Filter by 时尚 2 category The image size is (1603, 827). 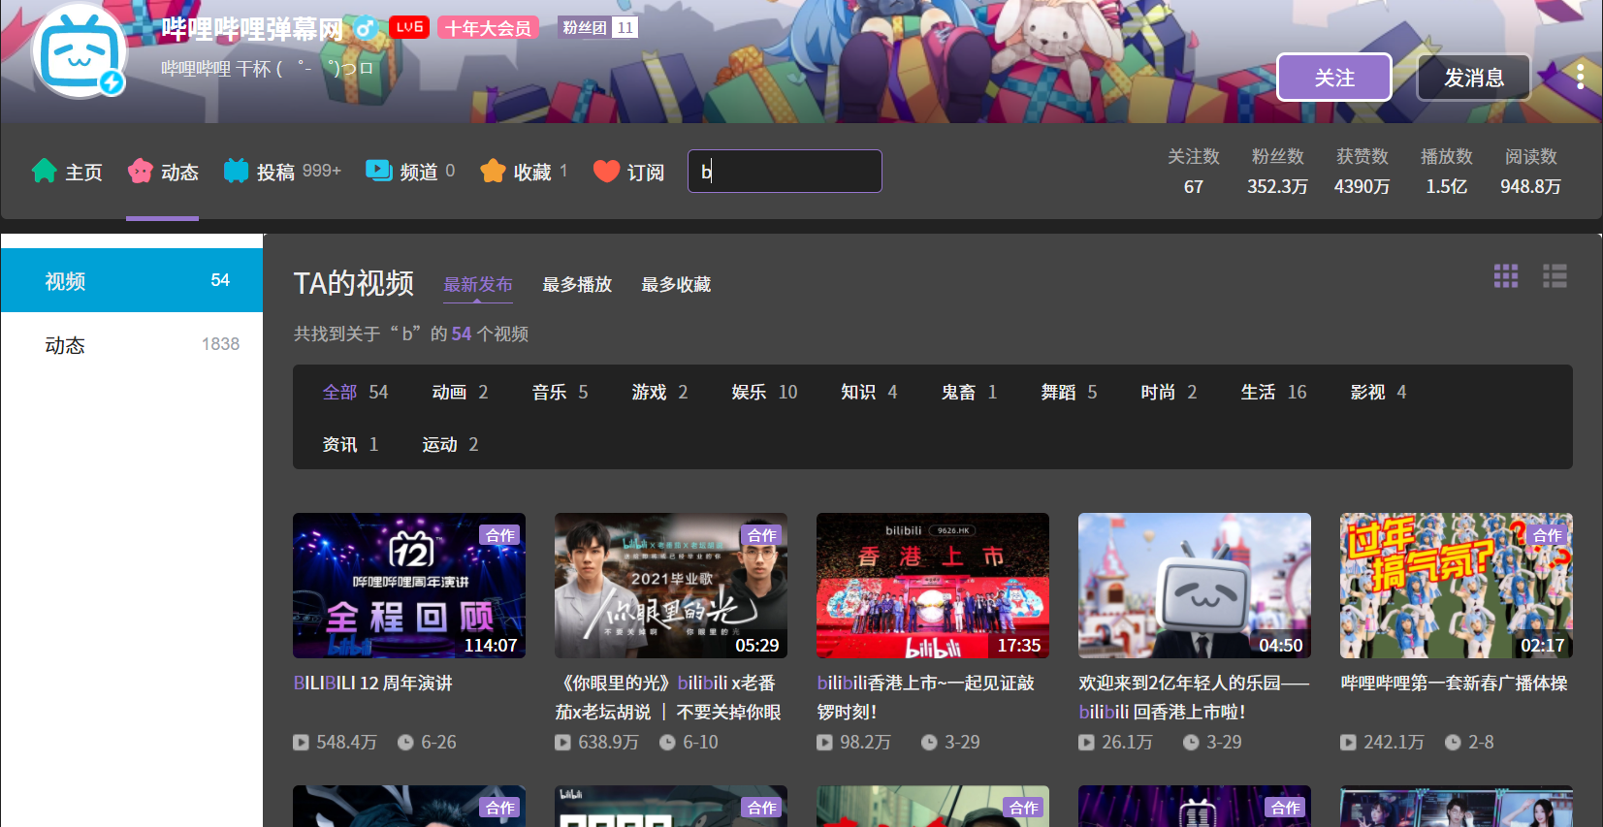click(1169, 392)
